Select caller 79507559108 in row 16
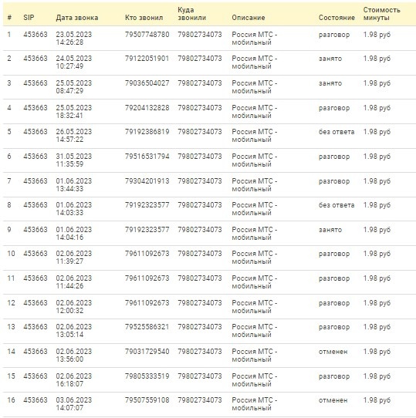Image resolution: width=416 pixels, height=418 pixels. (x=147, y=400)
